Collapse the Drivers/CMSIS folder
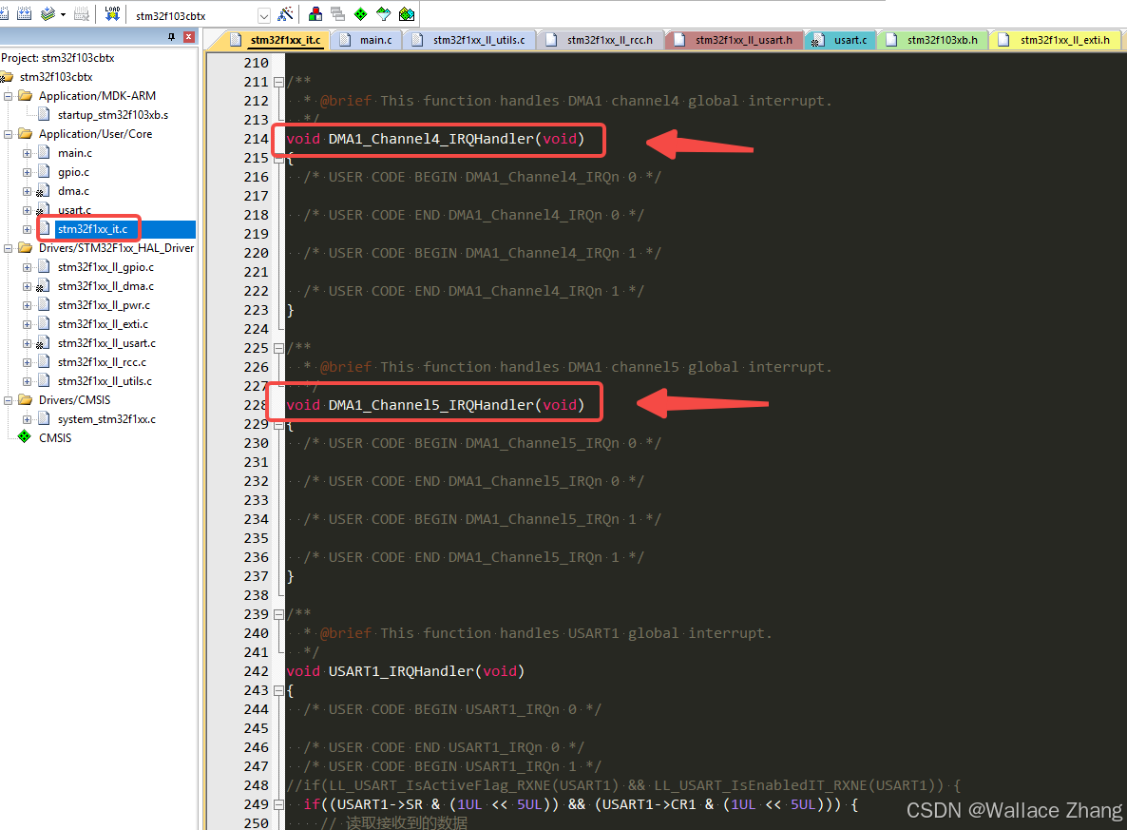Viewport: 1127px width, 830px height. click(8, 400)
